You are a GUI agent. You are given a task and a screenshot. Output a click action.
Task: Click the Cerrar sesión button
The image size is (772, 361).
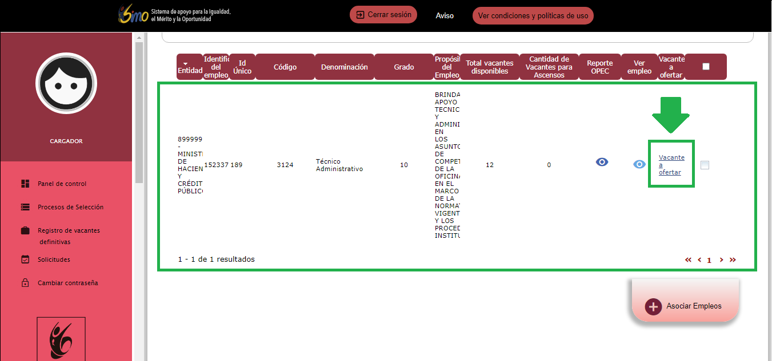tap(383, 15)
